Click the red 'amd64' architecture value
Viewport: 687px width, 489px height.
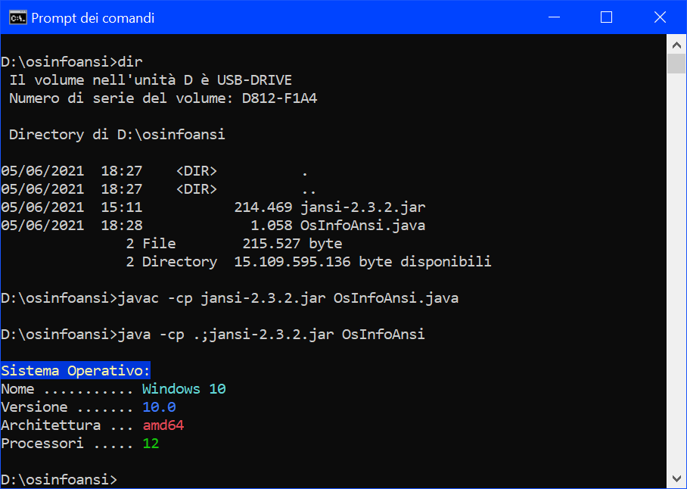click(163, 425)
